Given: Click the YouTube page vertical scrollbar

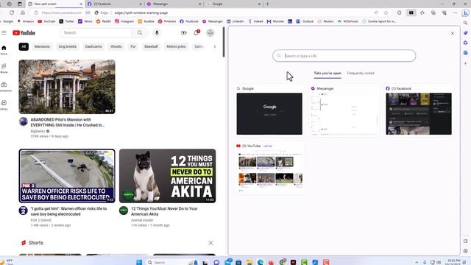Looking at the screenshot, I should (224, 42).
